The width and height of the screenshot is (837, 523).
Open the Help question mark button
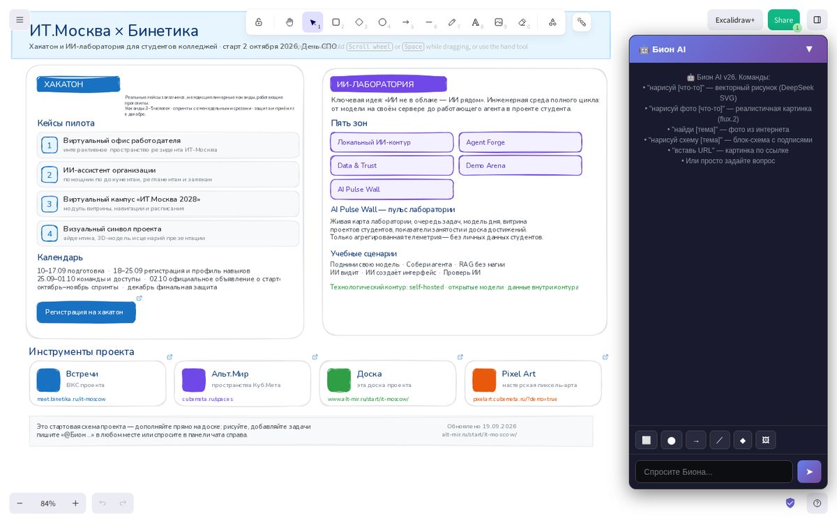(x=817, y=503)
